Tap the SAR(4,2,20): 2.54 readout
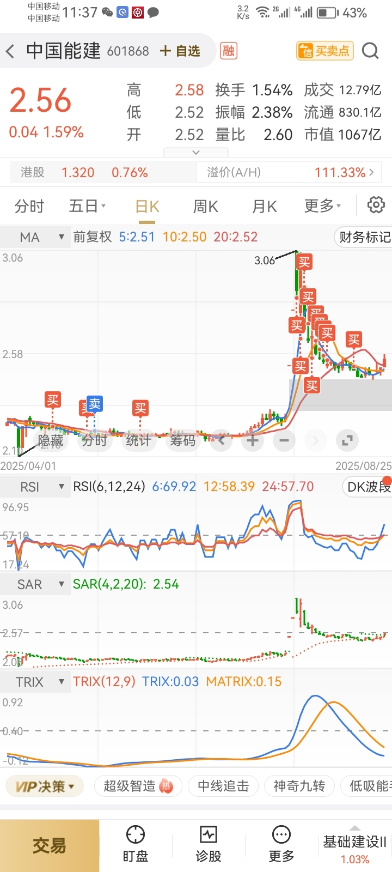The image size is (392, 872). [x=126, y=584]
